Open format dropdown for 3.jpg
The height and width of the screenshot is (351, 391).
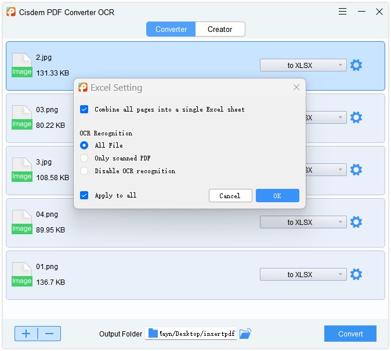coord(325,170)
